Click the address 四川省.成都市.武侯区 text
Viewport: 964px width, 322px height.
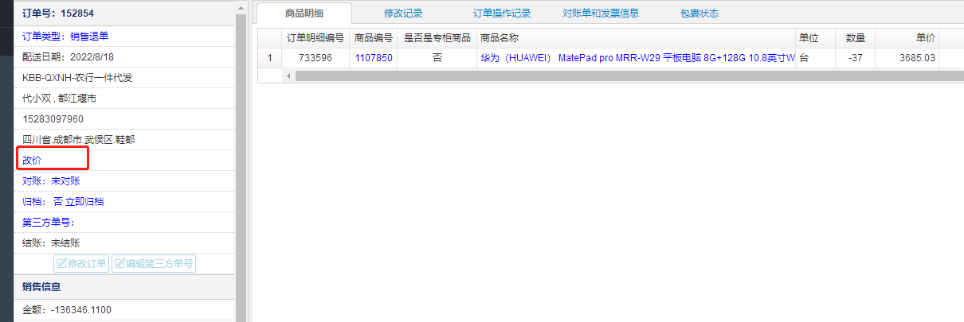pyautogui.click(x=79, y=140)
